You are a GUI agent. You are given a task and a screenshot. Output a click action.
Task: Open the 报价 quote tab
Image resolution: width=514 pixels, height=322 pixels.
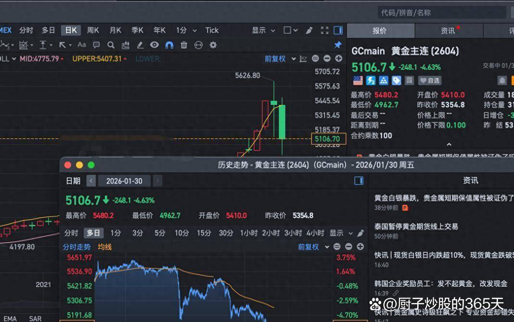(x=380, y=31)
